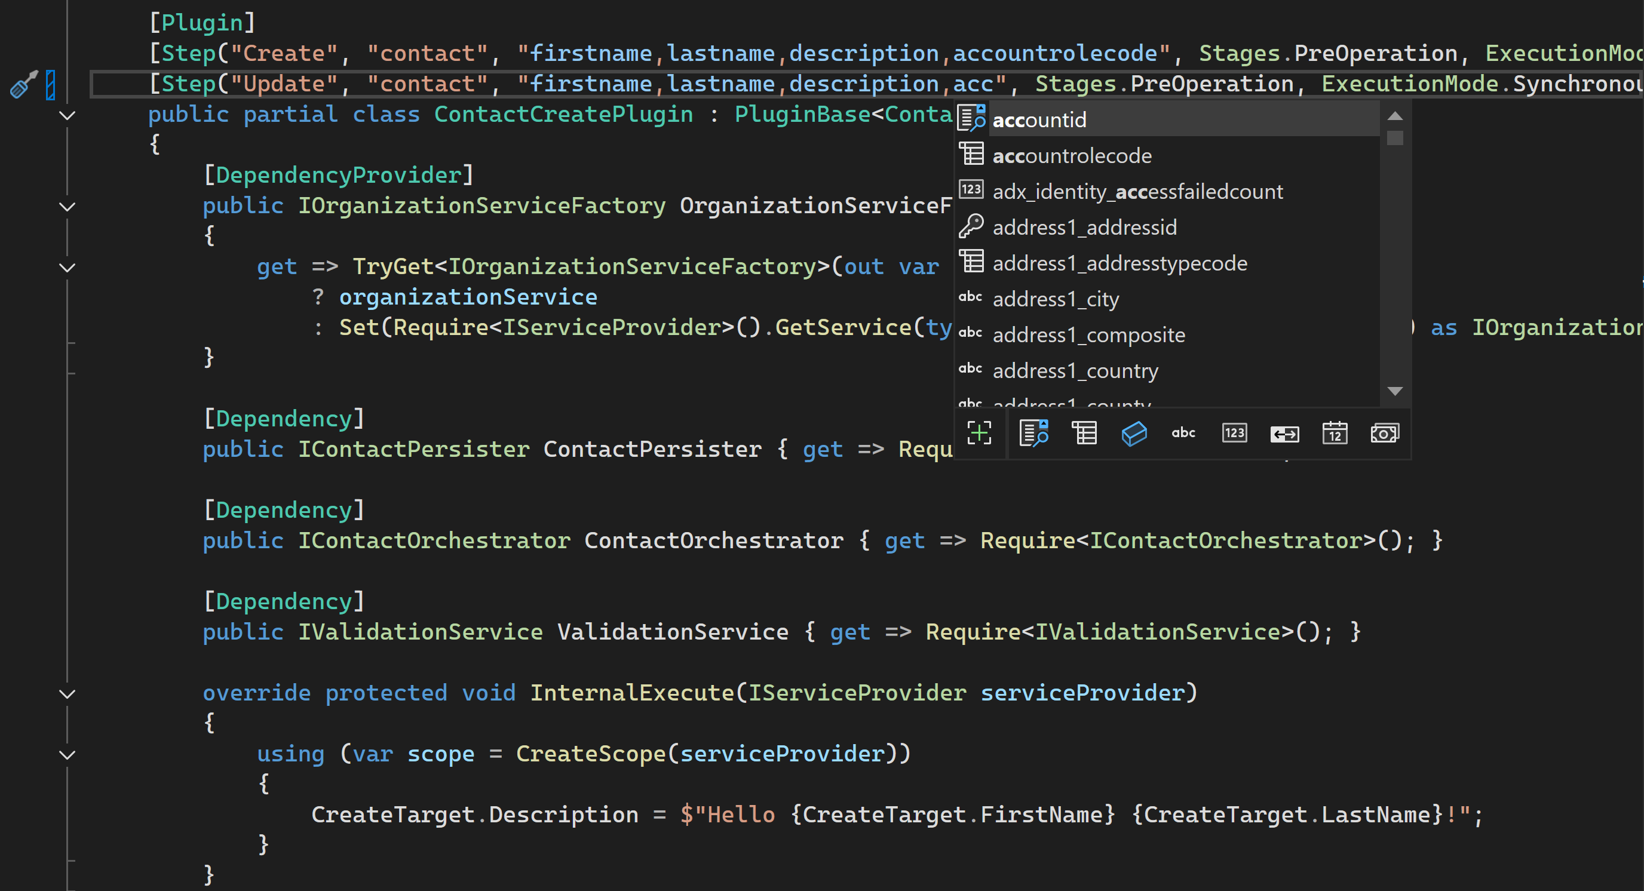Click the organizationService identifier after the question mark
The image size is (1644, 891).
(468, 297)
